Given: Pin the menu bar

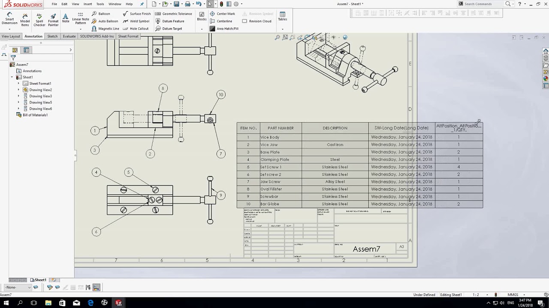Looking at the screenshot, I should point(142,4).
